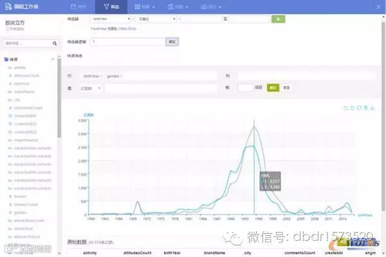Open the birthYear filter field dropdown
Viewport: 386px width, 257px height.
click(x=111, y=19)
